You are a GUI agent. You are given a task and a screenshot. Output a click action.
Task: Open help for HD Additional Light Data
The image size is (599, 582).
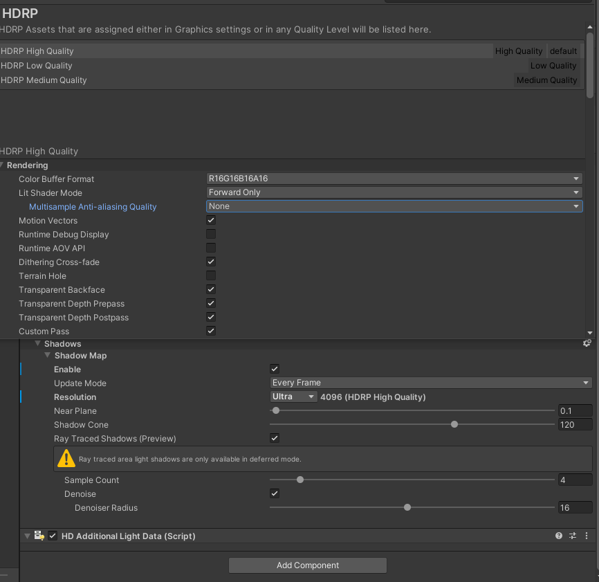click(x=559, y=536)
